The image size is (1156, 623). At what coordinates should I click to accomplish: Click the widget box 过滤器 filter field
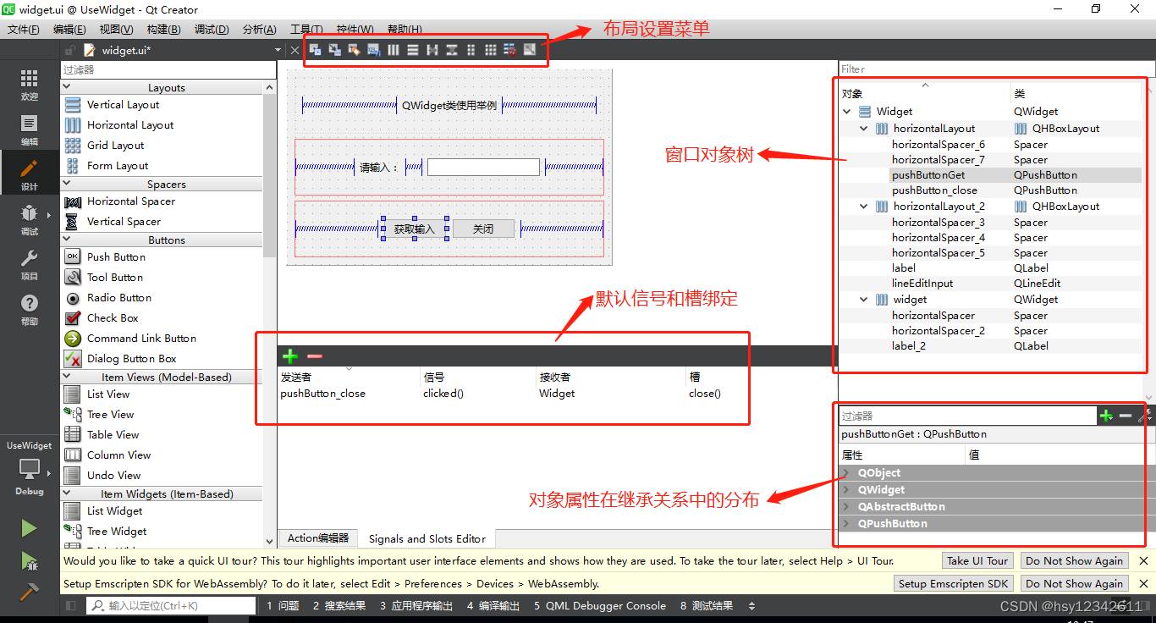tap(168, 70)
